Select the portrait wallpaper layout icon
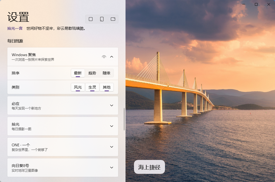This screenshot has height=182, width=275. [102, 19]
